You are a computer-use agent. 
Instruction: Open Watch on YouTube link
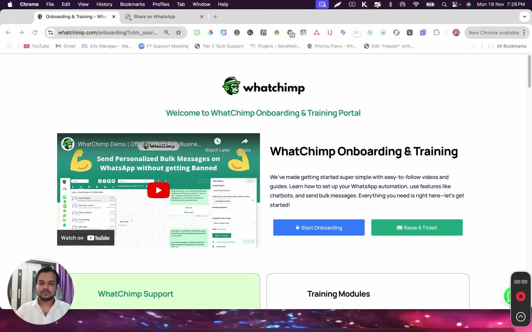click(86, 238)
